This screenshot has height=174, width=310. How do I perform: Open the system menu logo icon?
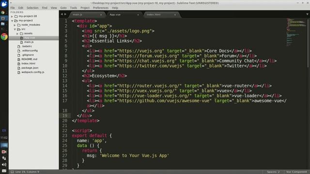[4, 4]
